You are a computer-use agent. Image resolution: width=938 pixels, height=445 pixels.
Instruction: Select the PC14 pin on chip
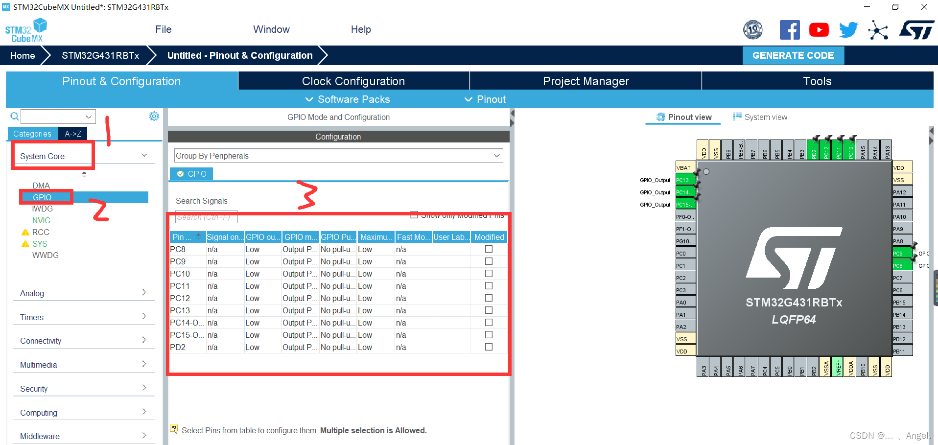click(685, 192)
